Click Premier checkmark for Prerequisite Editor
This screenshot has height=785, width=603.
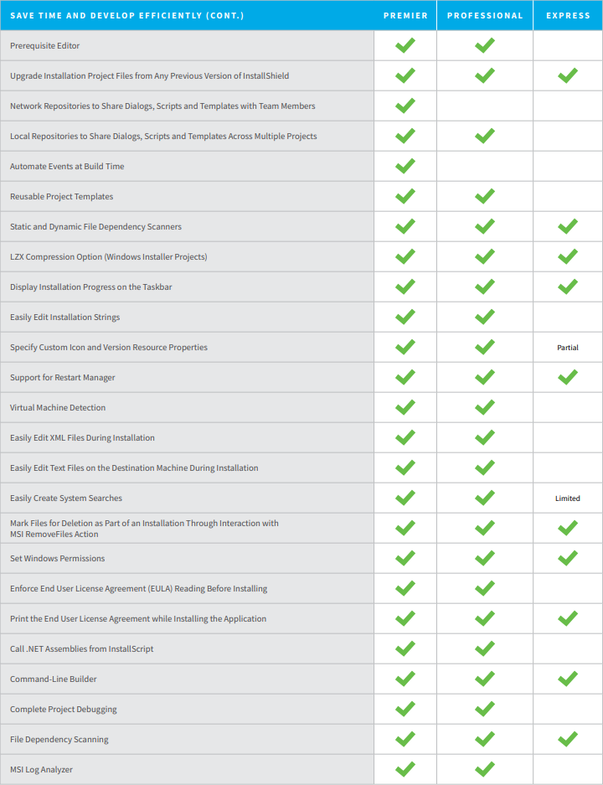click(x=405, y=45)
